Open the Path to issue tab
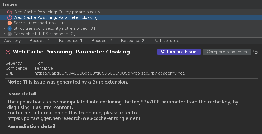 (166, 41)
